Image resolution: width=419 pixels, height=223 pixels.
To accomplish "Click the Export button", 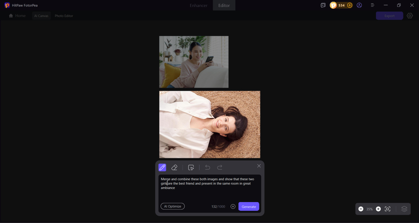I will pyautogui.click(x=389, y=16).
